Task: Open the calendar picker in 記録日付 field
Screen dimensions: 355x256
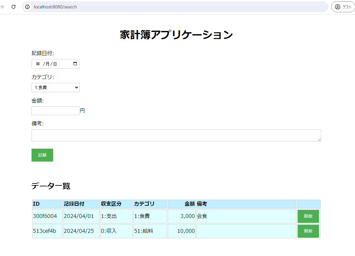Action: [x=75, y=64]
